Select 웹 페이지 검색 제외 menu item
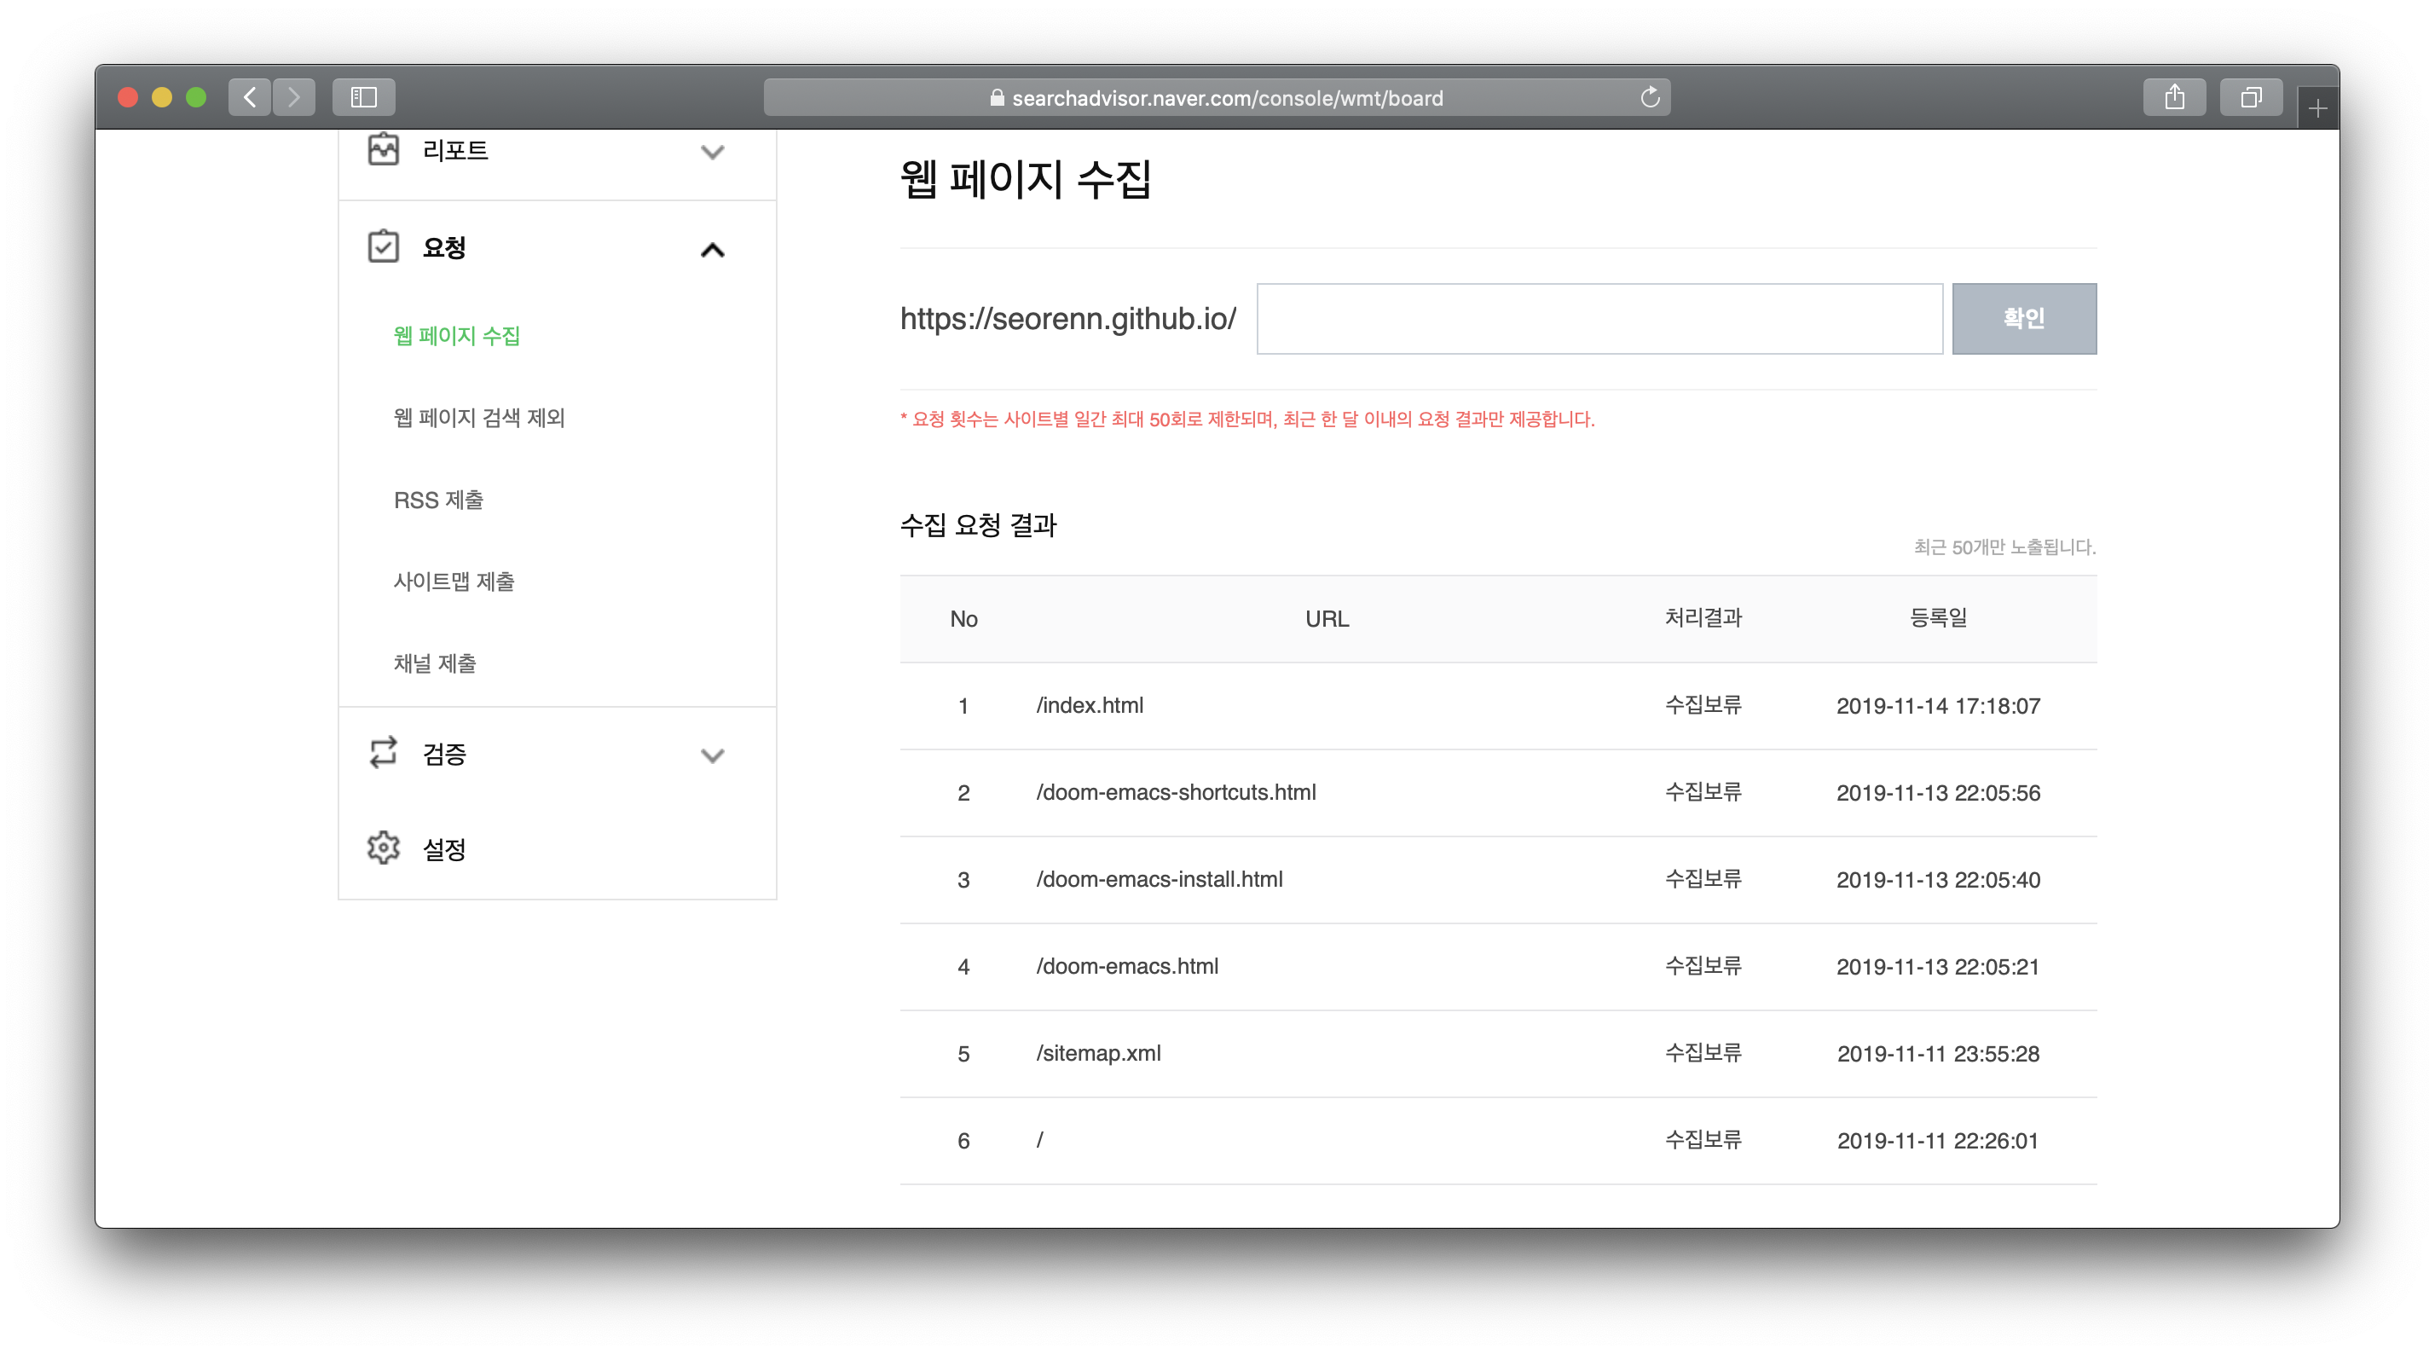The width and height of the screenshot is (2435, 1354). coord(478,418)
